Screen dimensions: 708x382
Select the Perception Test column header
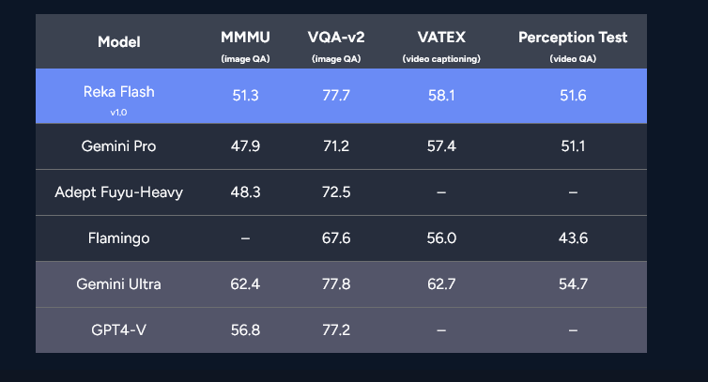[x=572, y=38]
